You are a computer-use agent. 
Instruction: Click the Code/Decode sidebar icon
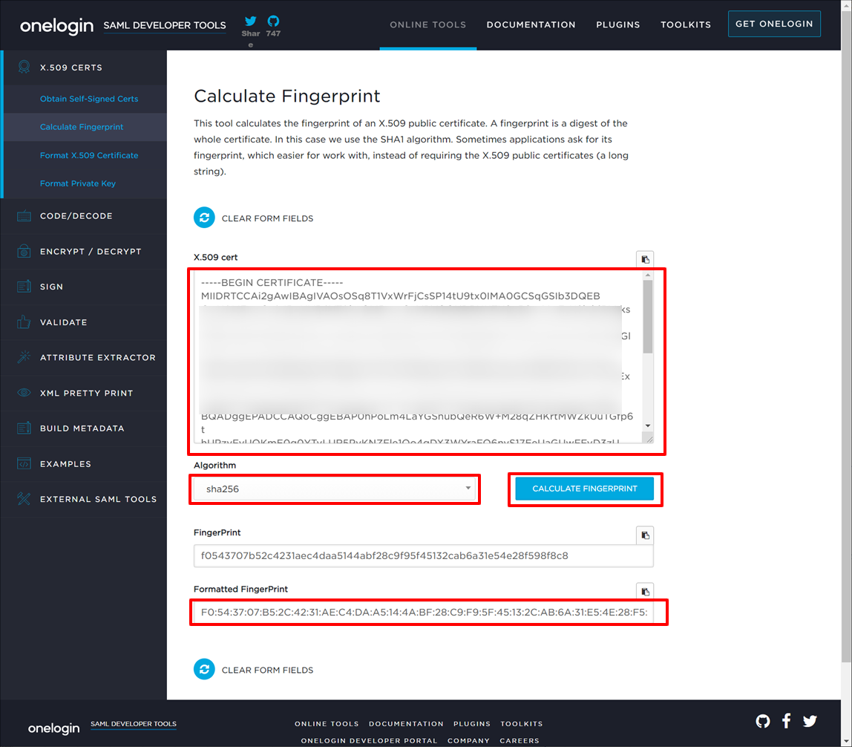pos(24,216)
